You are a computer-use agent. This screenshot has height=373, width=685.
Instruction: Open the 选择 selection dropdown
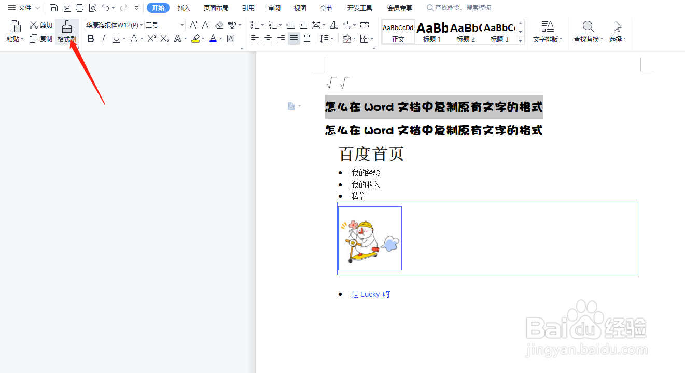618,32
